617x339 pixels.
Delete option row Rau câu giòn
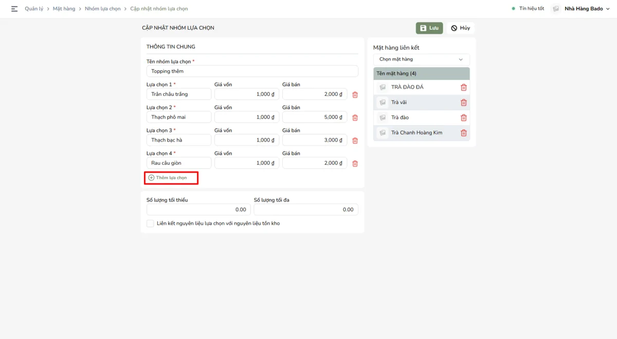tap(355, 164)
